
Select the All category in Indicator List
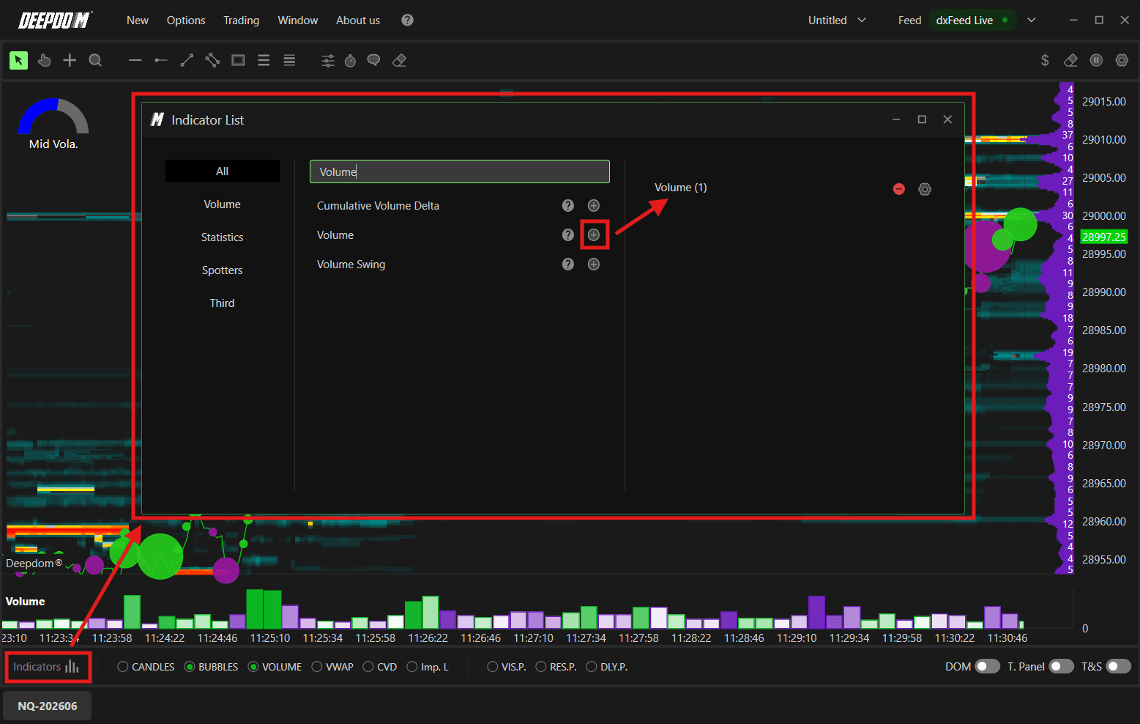[x=223, y=171]
